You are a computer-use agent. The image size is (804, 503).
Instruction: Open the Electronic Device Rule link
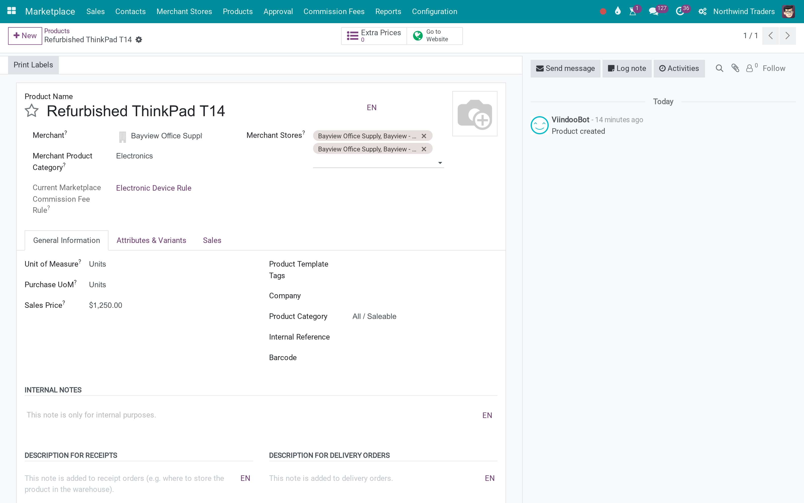click(154, 188)
